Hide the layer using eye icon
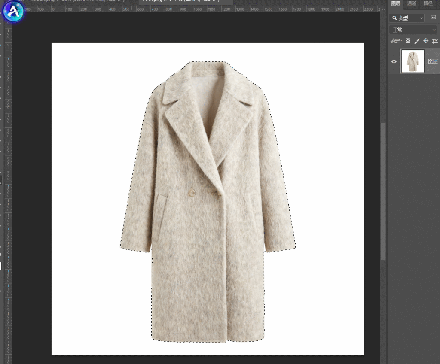The width and height of the screenshot is (440, 364). pos(394,61)
